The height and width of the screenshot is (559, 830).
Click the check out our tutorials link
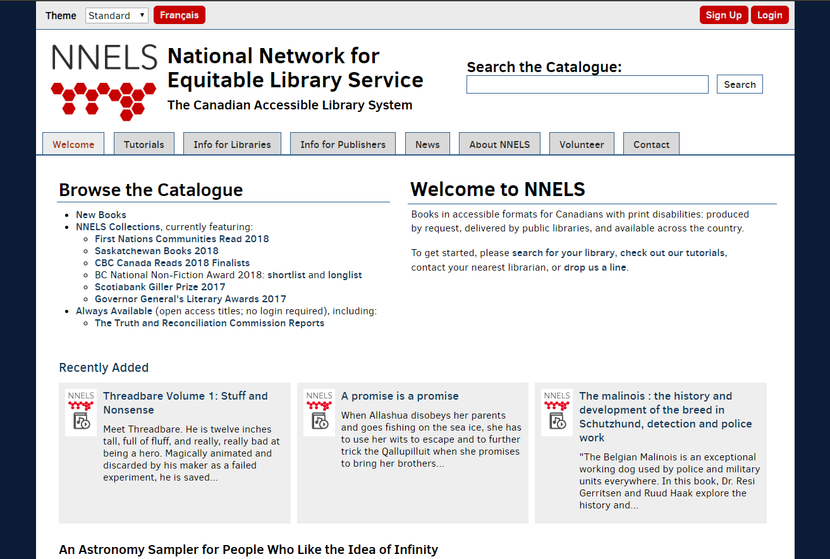(x=672, y=253)
